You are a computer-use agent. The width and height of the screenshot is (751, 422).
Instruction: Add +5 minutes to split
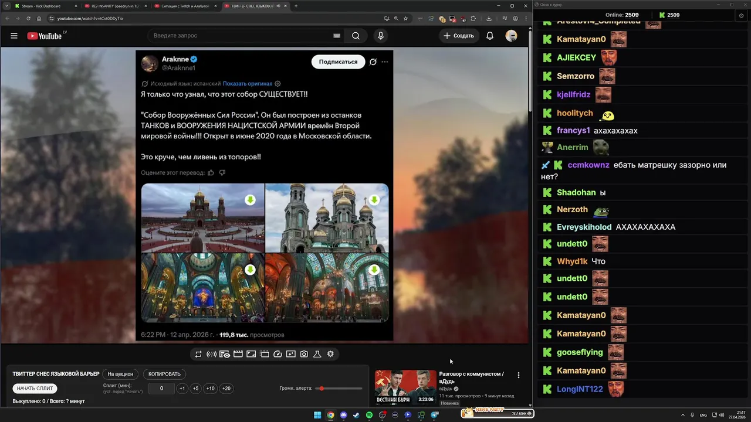click(195, 389)
